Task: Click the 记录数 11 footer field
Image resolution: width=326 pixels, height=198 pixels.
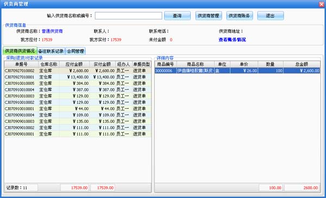Action: click(x=21, y=188)
